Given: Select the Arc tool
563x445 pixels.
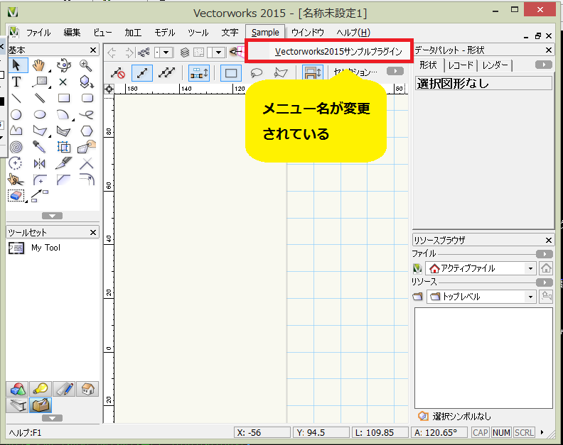Looking at the screenshot, I should (x=63, y=115).
